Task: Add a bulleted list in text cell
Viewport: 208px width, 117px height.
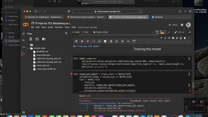Action: [x=122, y=41]
